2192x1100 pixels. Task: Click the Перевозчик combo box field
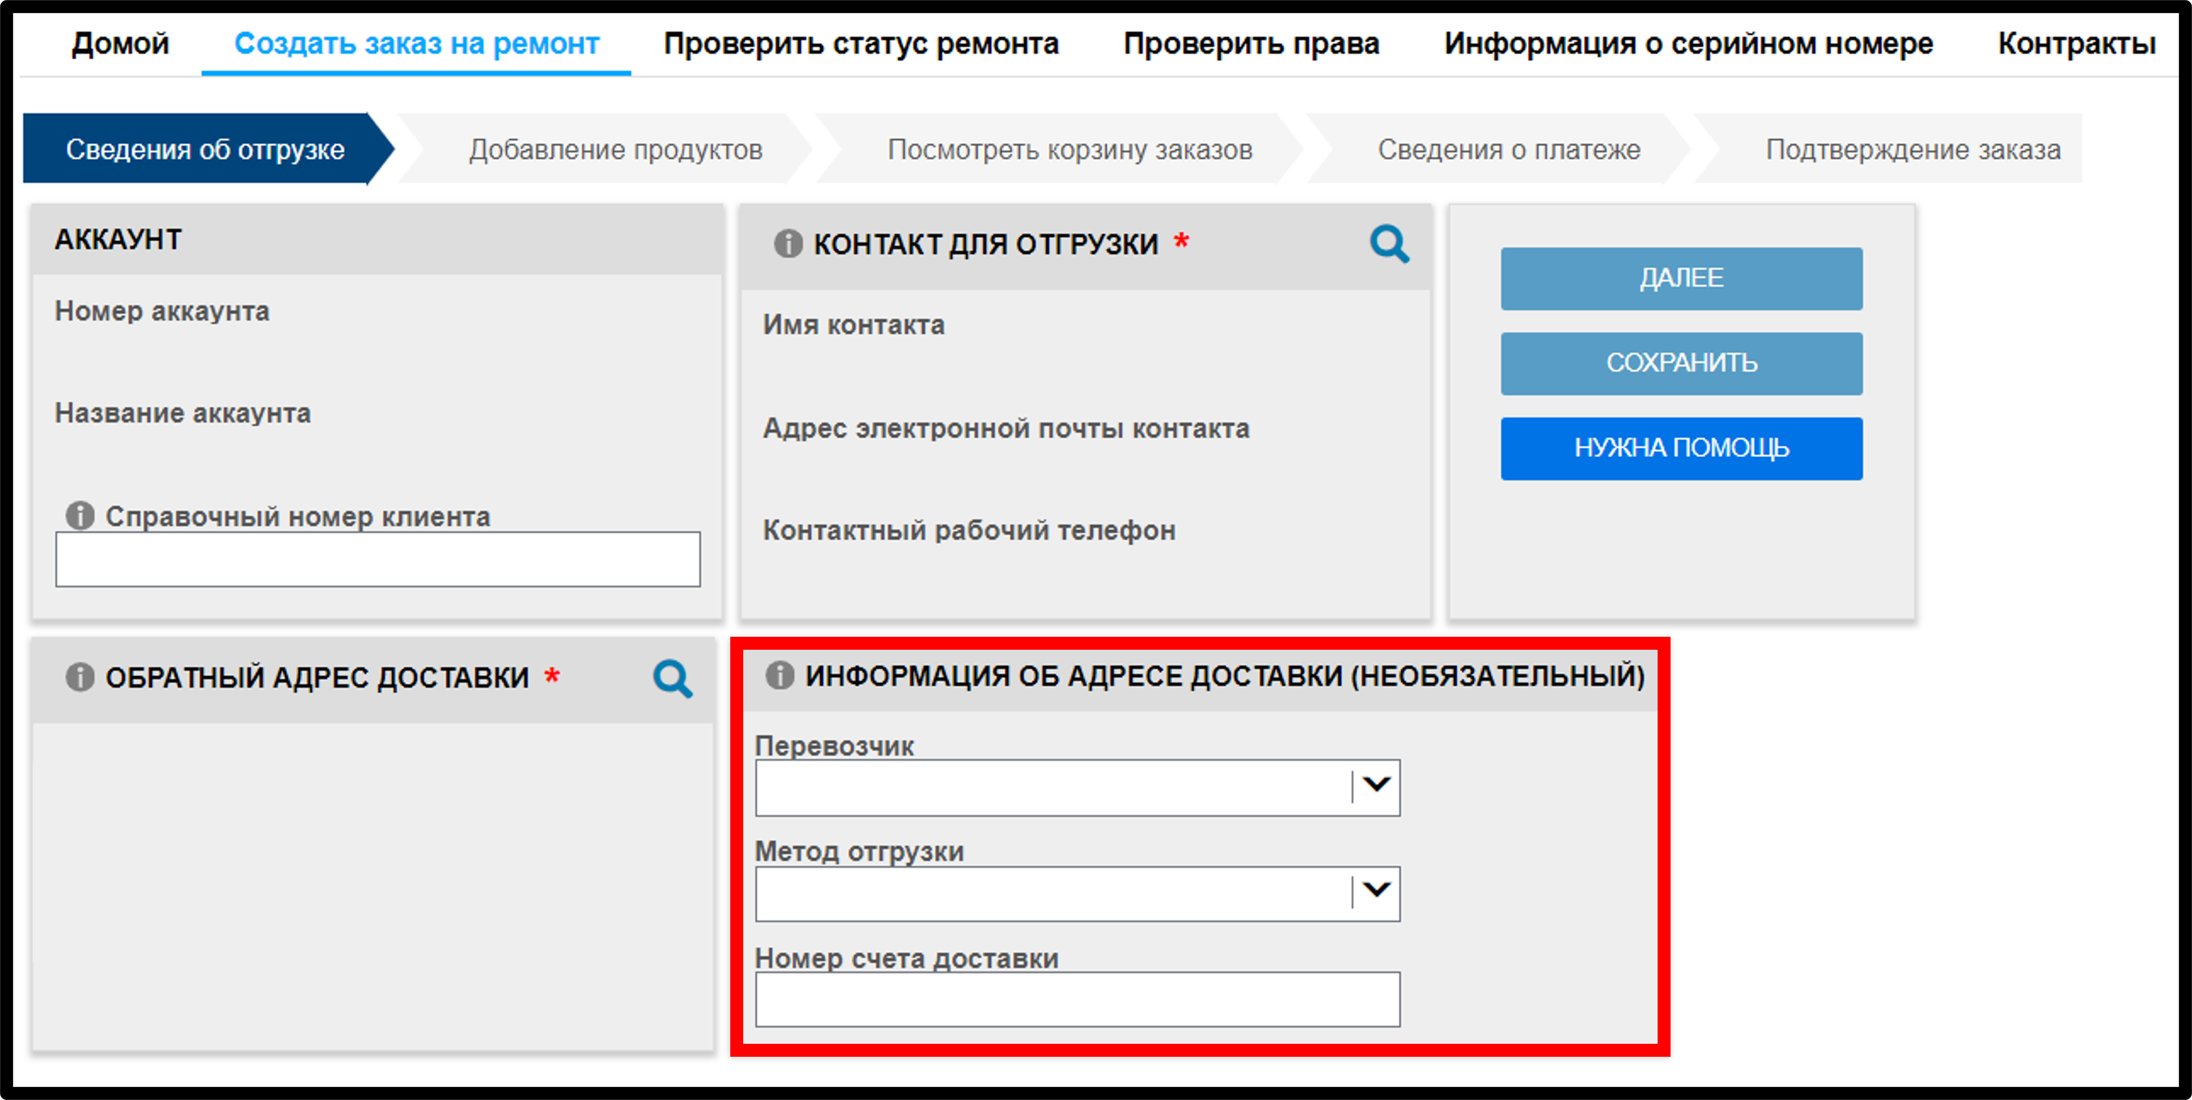(1077, 787)
